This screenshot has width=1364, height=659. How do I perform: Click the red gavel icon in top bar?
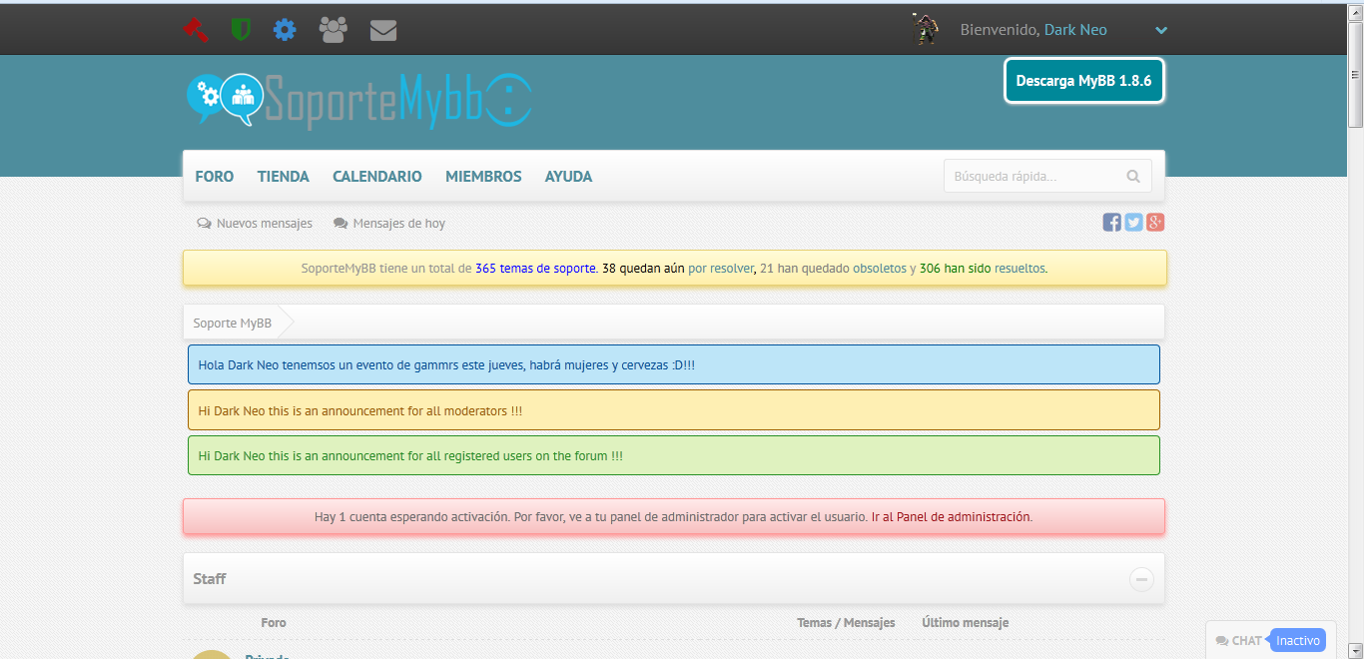[x=196, y=30]
